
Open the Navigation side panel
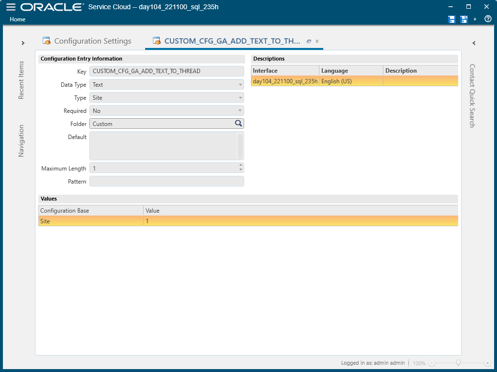[x=21, y=141]
